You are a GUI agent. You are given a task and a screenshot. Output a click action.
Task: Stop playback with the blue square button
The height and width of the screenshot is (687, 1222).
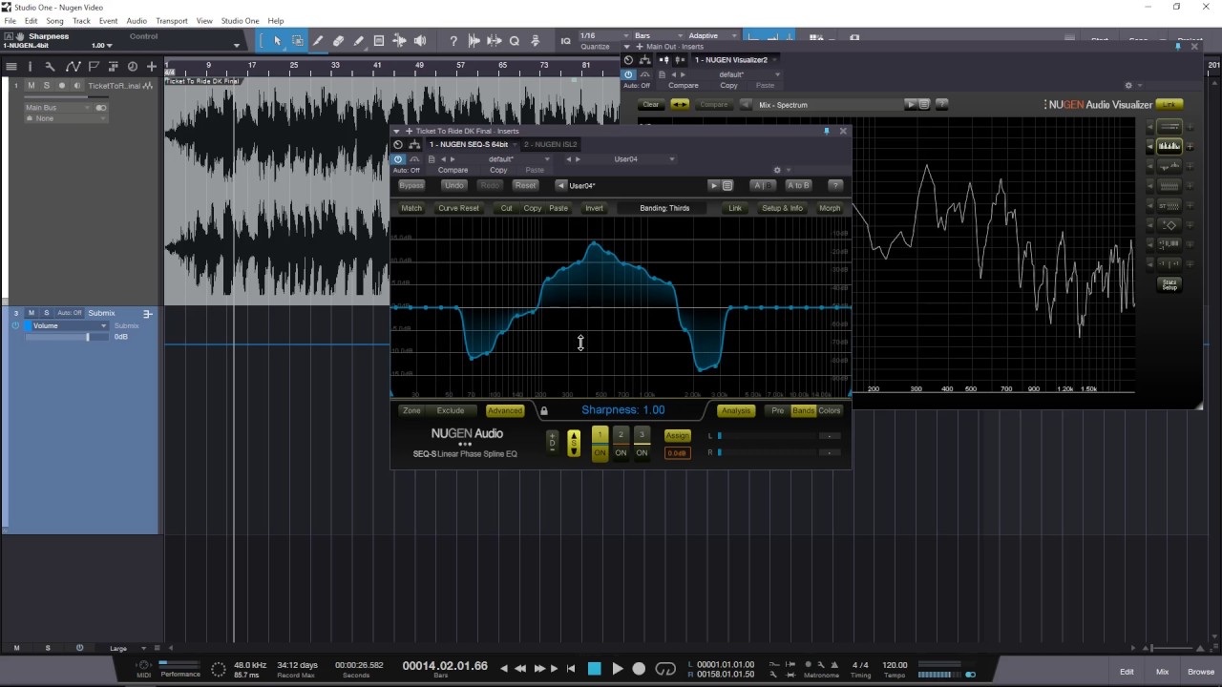(594, 669)
